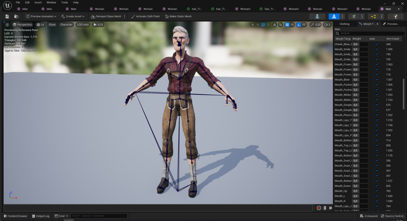Click the Mouth_Smile weight slider field
The width and height of the screenshot is (407, 221).
tap(360, 49)
